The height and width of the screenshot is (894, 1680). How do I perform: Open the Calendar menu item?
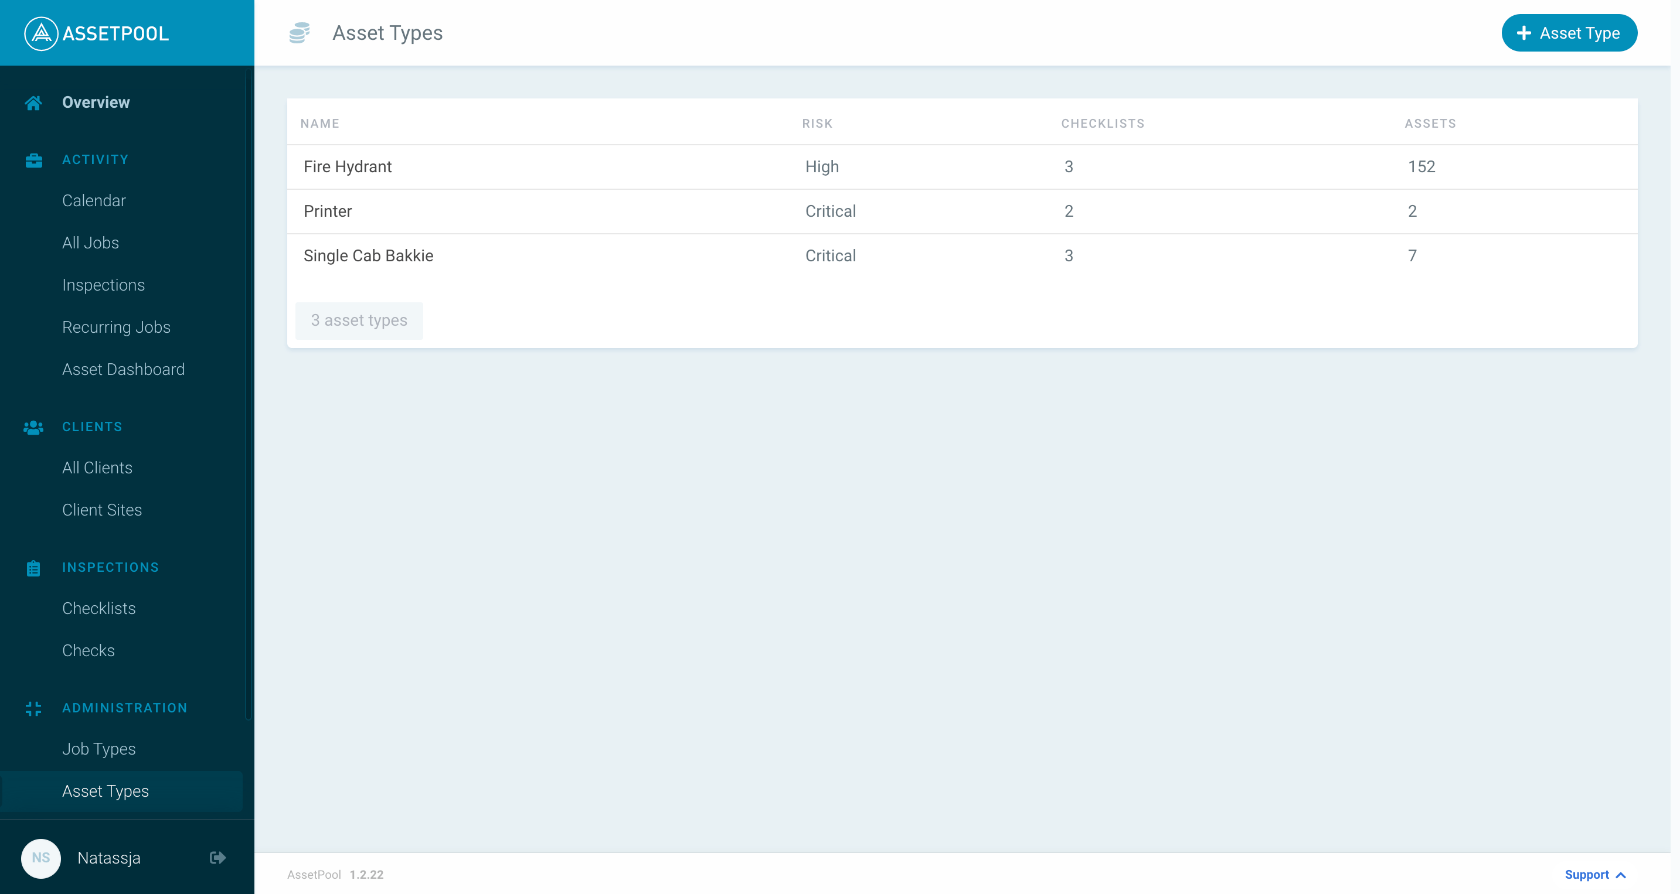tap(94, 201)
